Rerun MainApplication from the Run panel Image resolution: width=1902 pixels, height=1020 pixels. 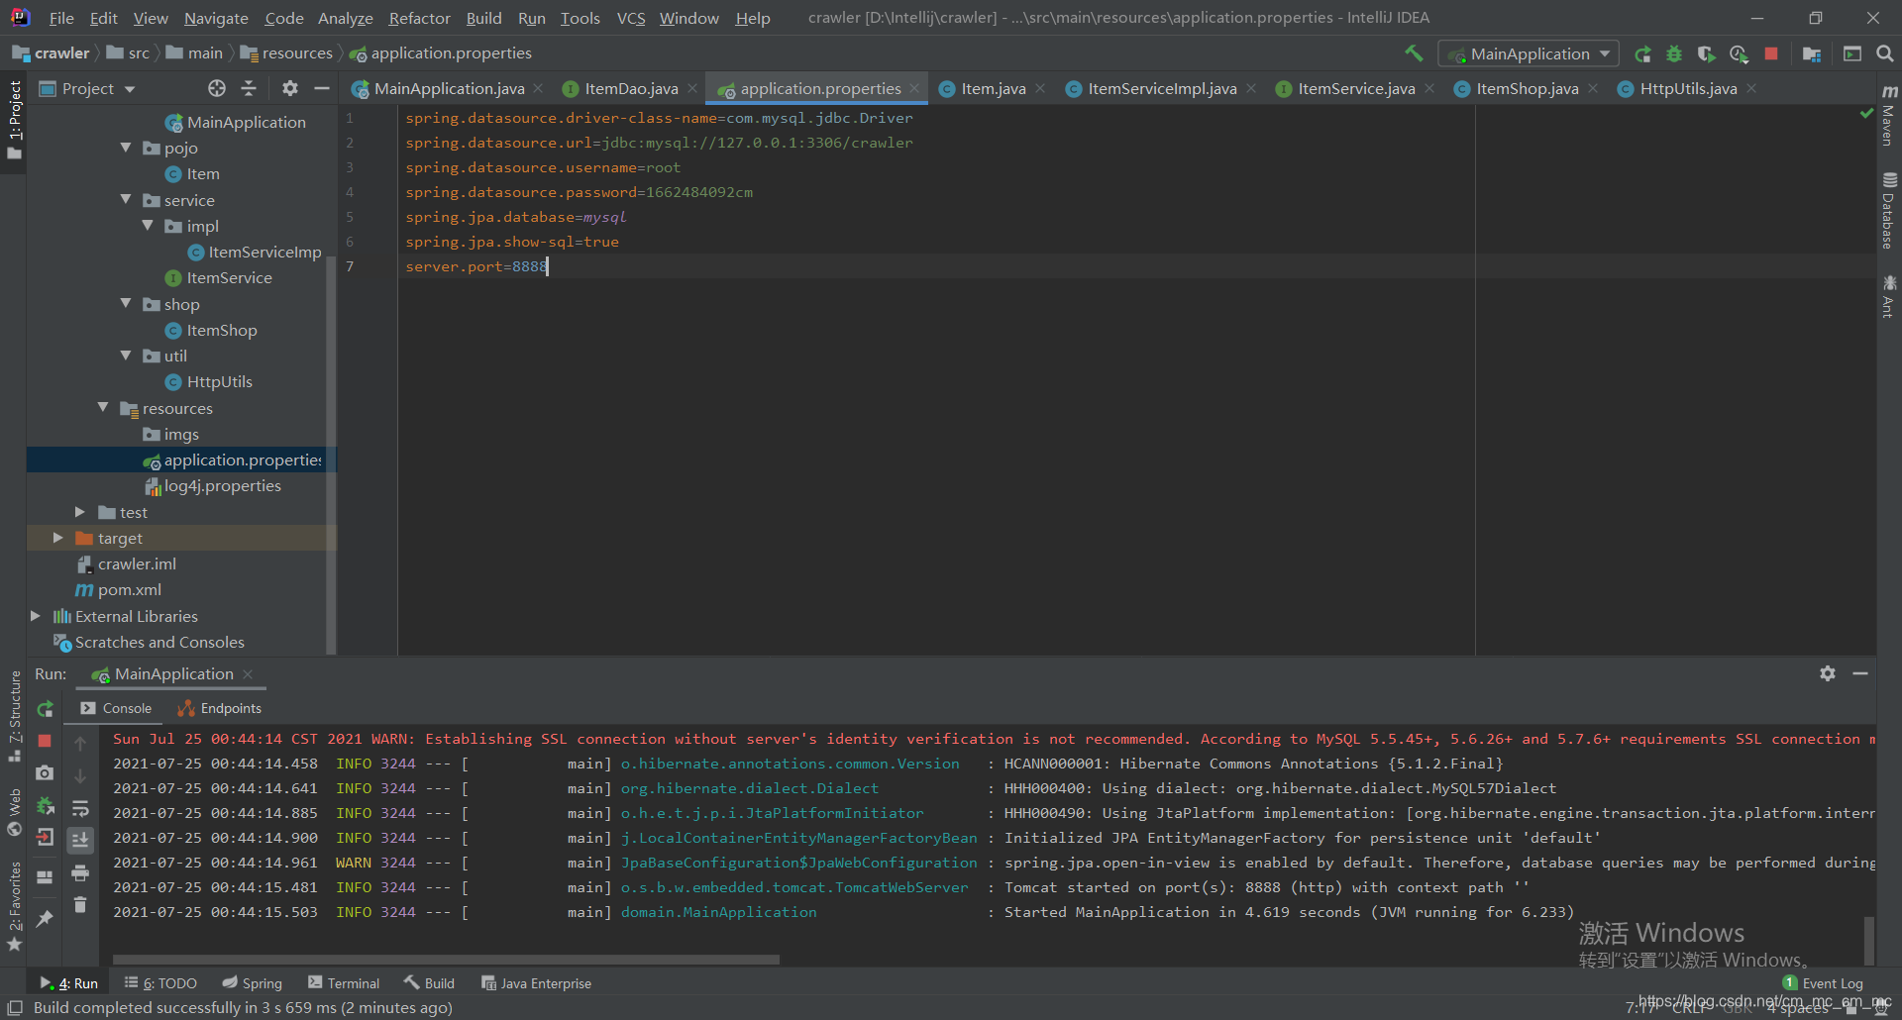tap(45, 708)
